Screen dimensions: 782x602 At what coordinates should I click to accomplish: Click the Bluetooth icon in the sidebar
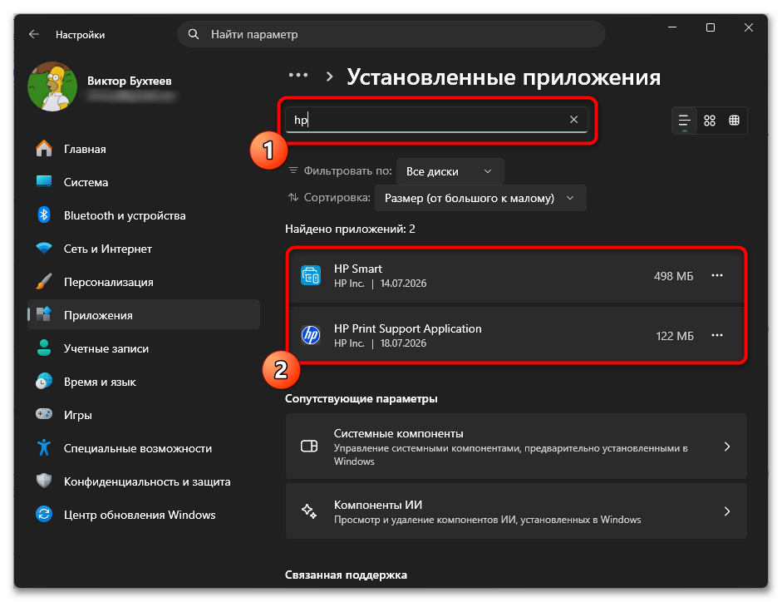click(44, 215)
